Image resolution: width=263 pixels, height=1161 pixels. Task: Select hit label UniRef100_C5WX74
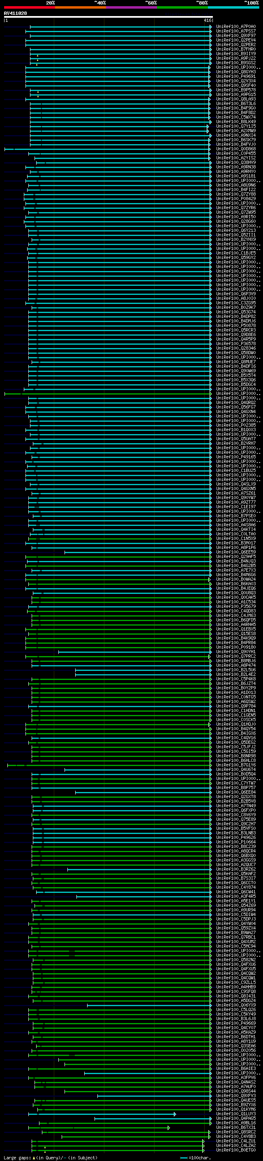[235, 117]
